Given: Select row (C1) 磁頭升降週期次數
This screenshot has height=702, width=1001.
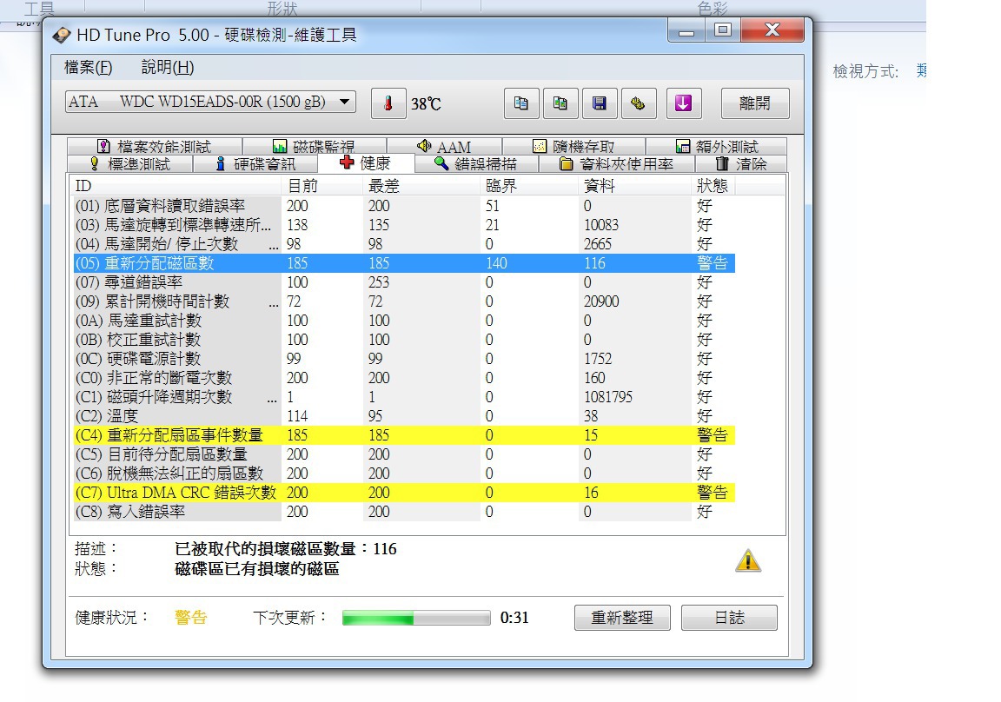Looking at the screenshot, I should tap(404, 397).
